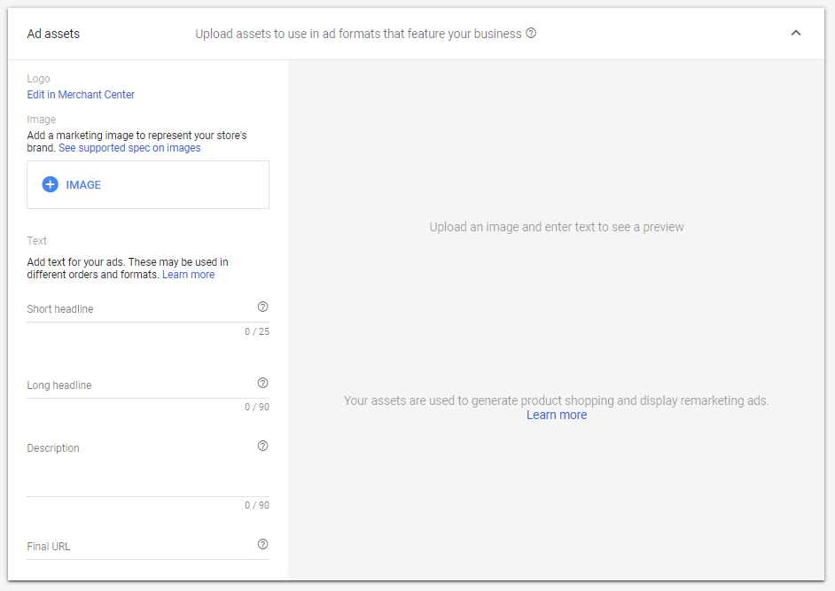Follow See supported spec on images link
835x591 pixels.
point(129,148)
